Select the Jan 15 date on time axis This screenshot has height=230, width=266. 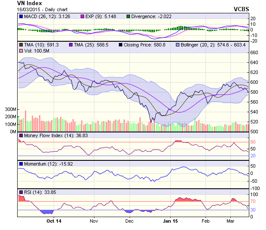tap(170, 221)
